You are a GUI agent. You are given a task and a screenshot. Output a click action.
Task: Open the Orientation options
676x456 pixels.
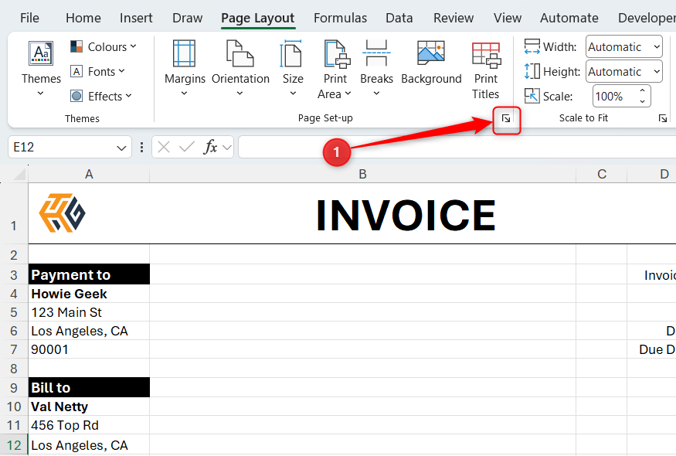point(240,67)
